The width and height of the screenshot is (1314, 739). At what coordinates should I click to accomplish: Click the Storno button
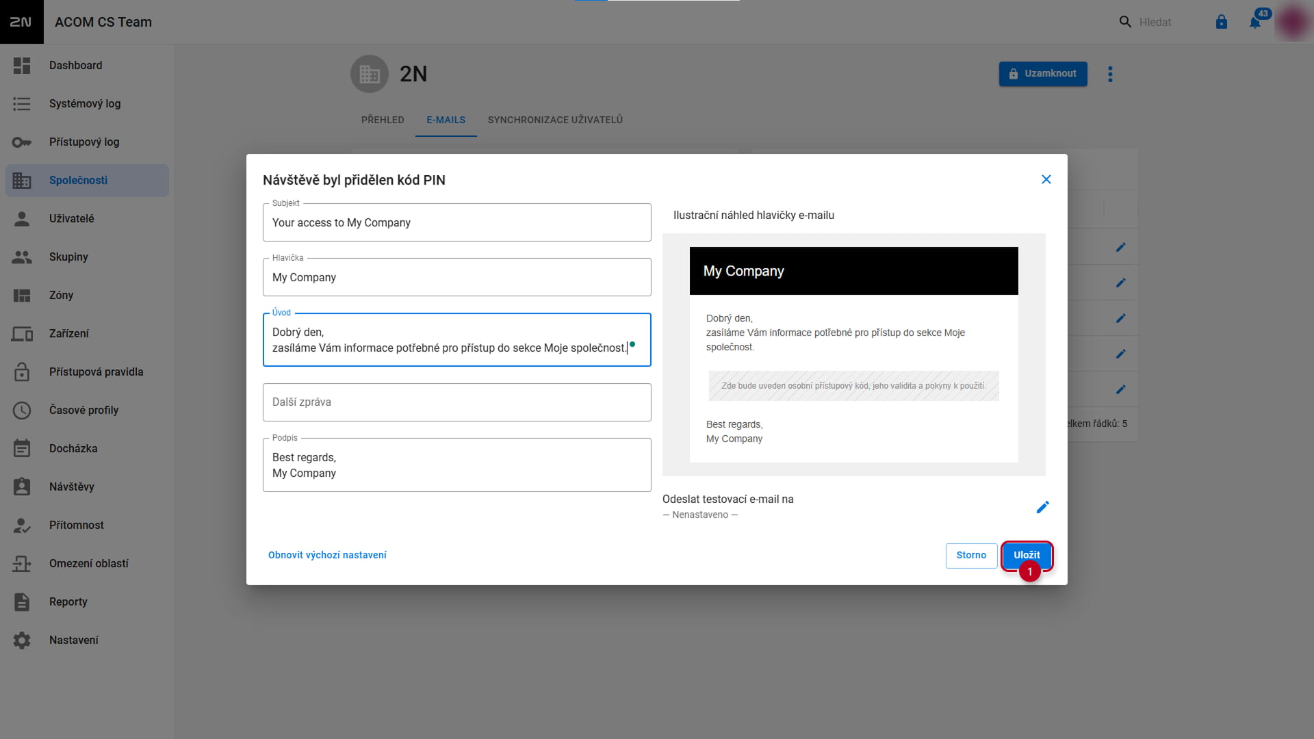point(971,556)
